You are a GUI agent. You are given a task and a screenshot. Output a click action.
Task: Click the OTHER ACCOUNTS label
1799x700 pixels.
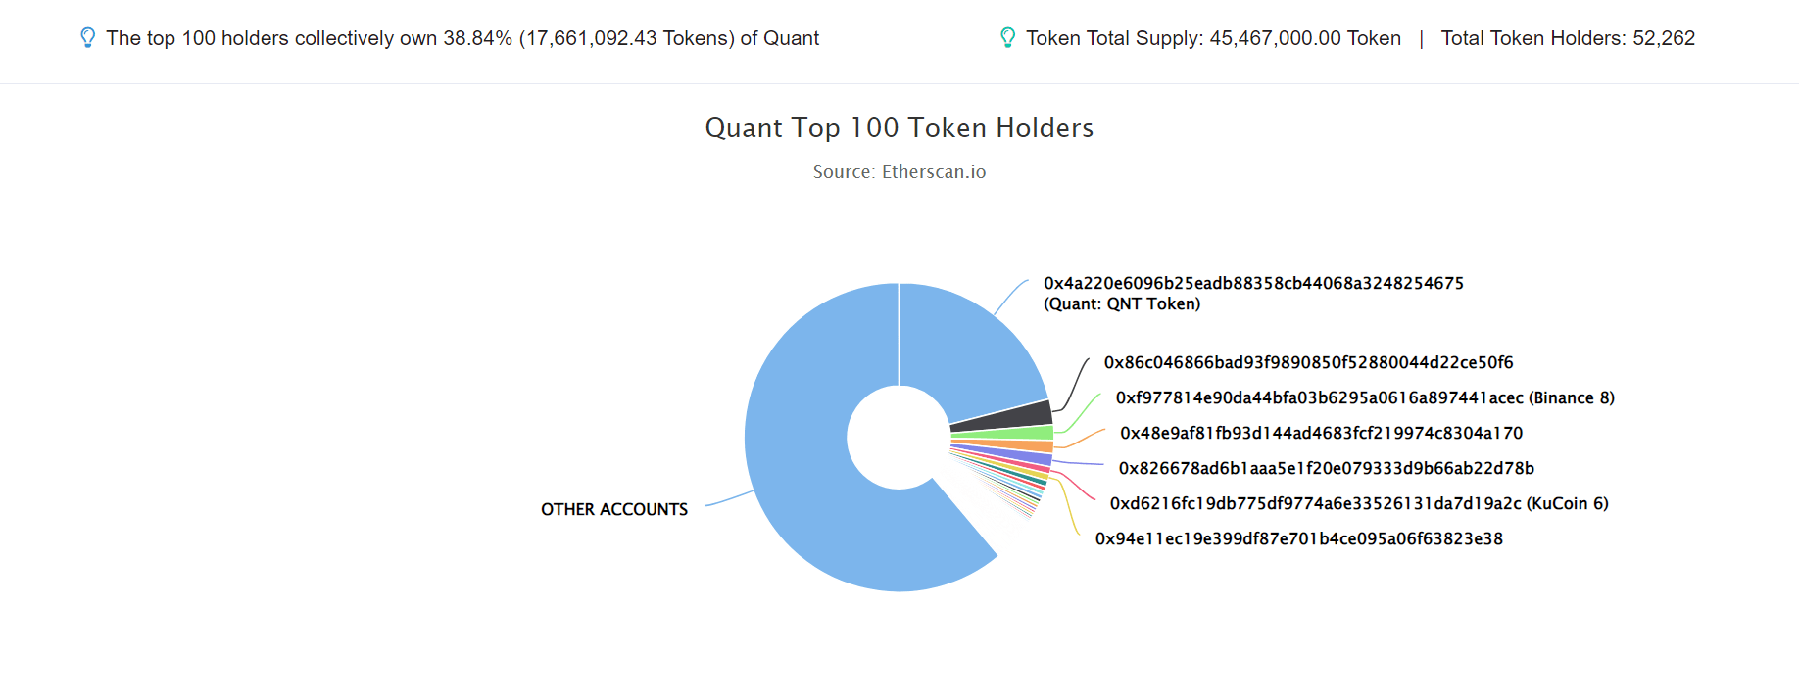614,509
